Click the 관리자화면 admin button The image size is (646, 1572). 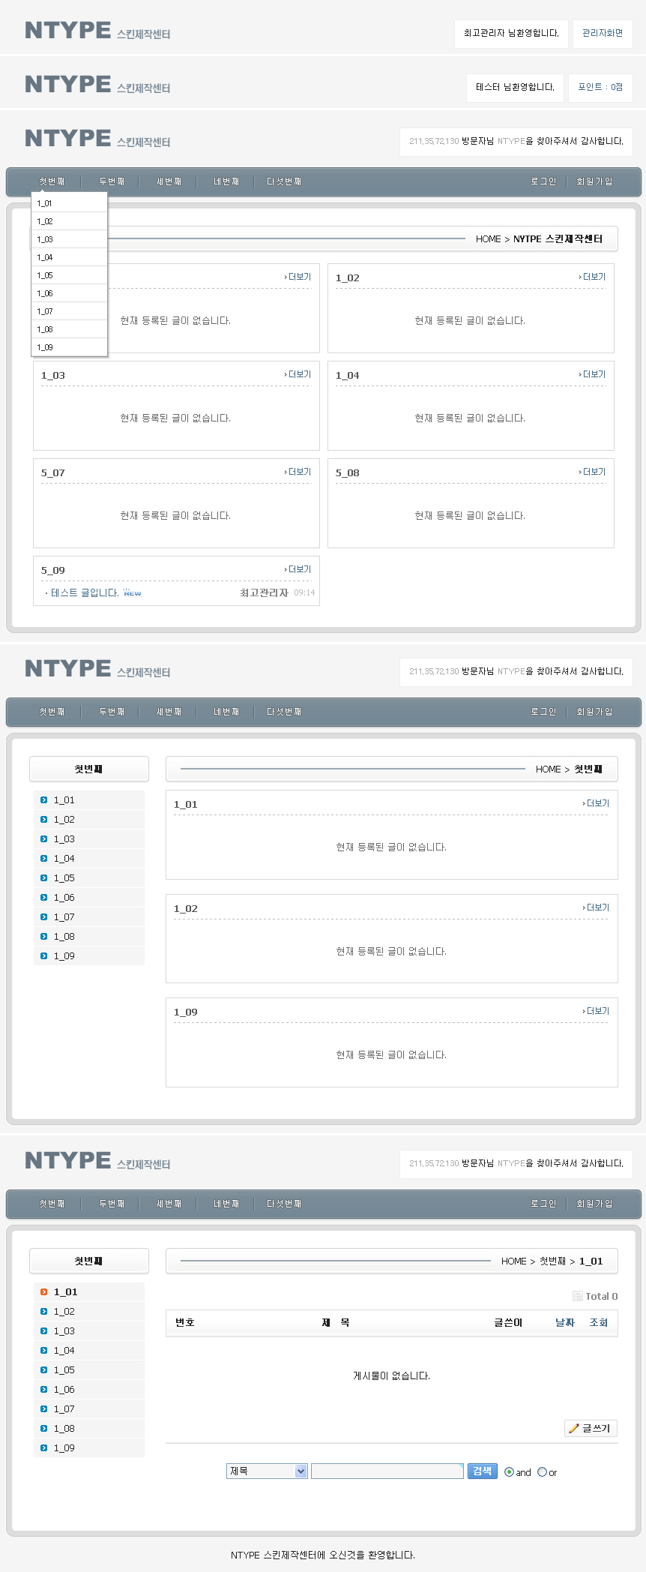click(x=603, y=34)
